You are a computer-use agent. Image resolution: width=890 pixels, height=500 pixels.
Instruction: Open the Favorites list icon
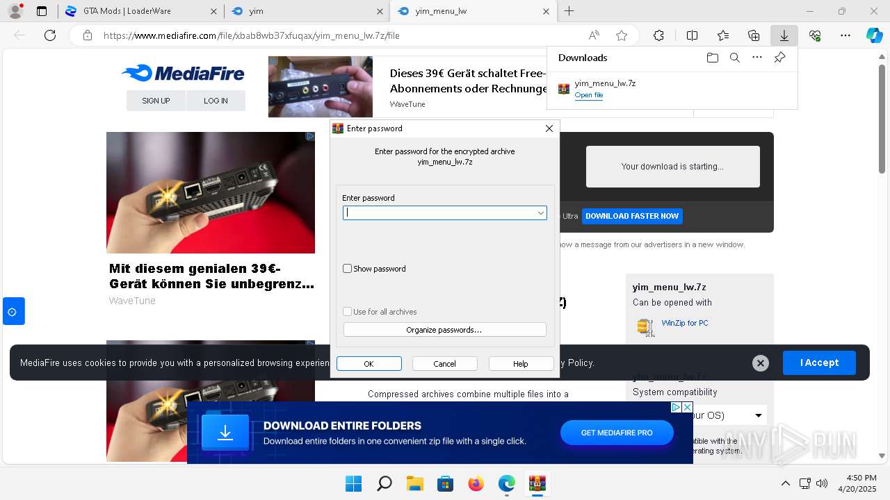click(723, 35)
